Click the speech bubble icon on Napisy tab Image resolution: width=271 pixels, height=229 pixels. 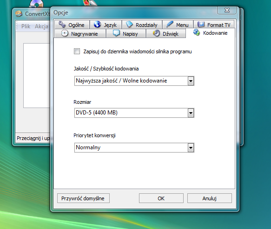click(x=116, y=33)
